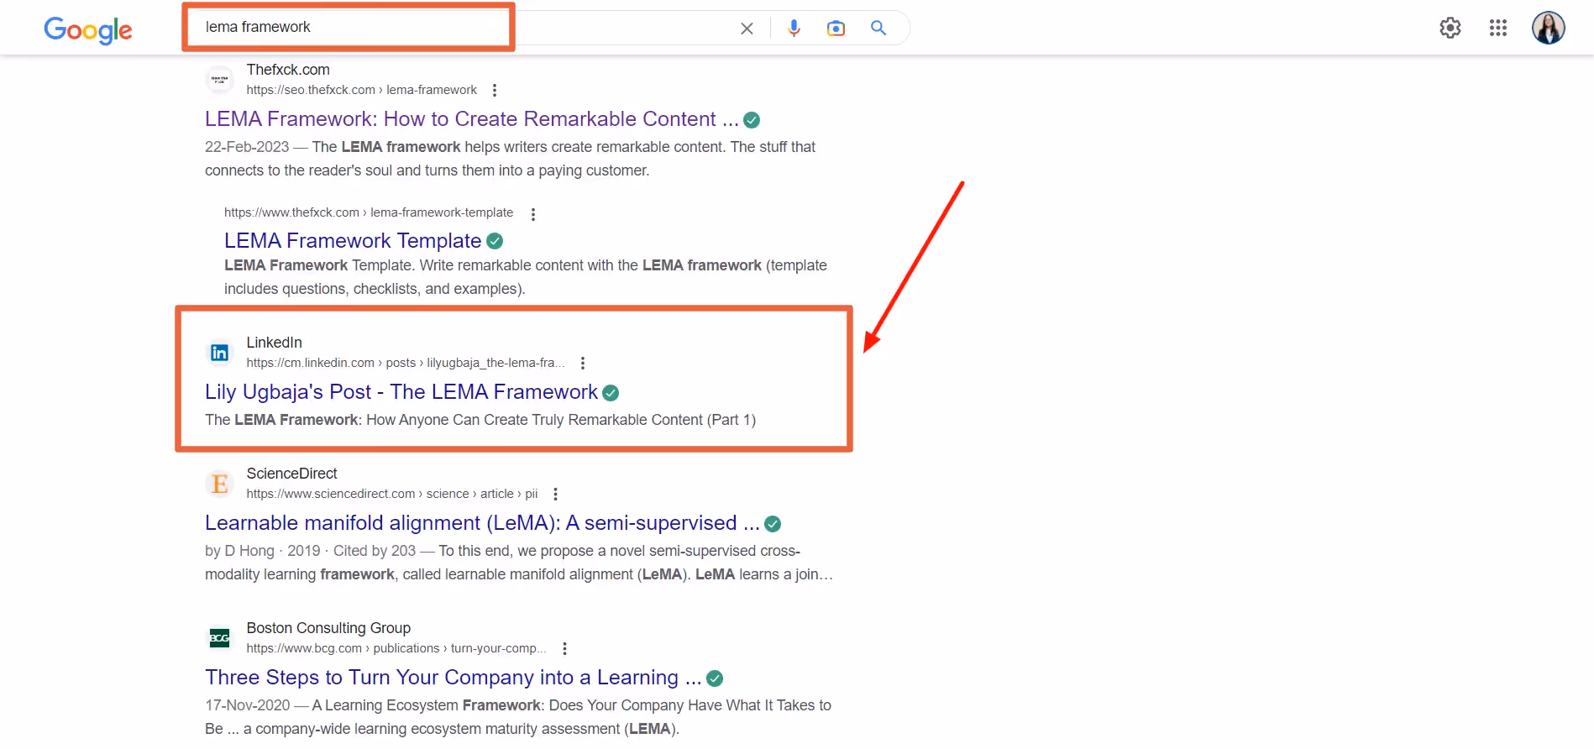Open three-dot menu for LinkedIn result
1594x749 pixels.
(x=583, y=363)
